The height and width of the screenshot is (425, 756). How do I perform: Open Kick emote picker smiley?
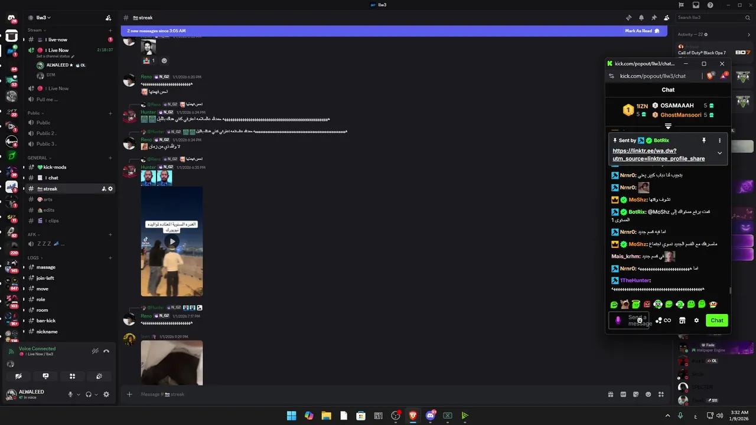(640, 321)
